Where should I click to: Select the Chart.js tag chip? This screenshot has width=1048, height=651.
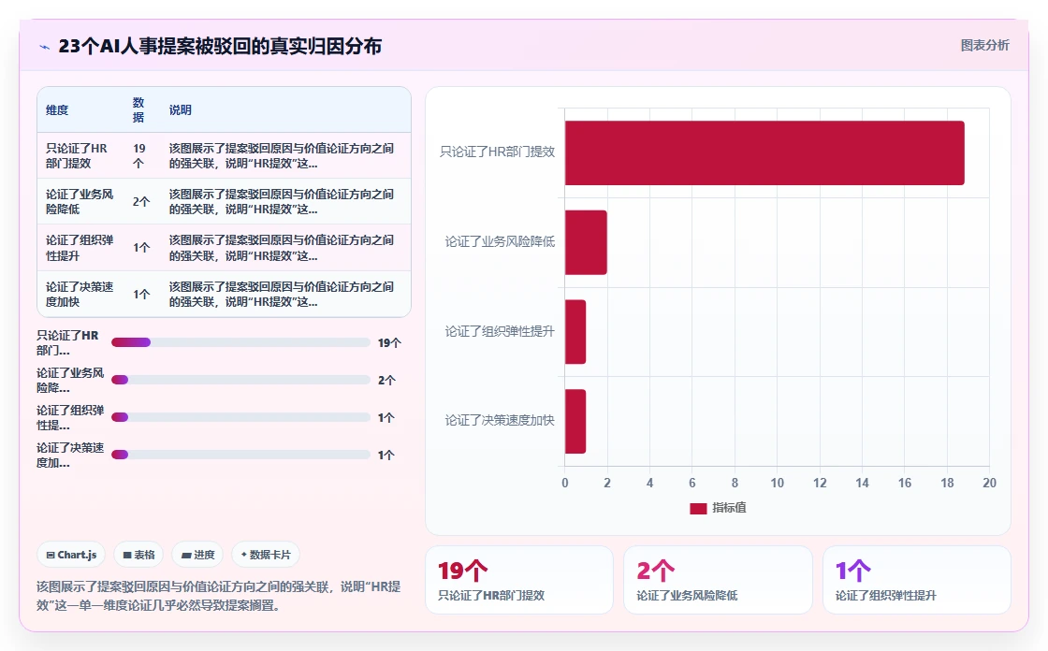click(71, 555)
